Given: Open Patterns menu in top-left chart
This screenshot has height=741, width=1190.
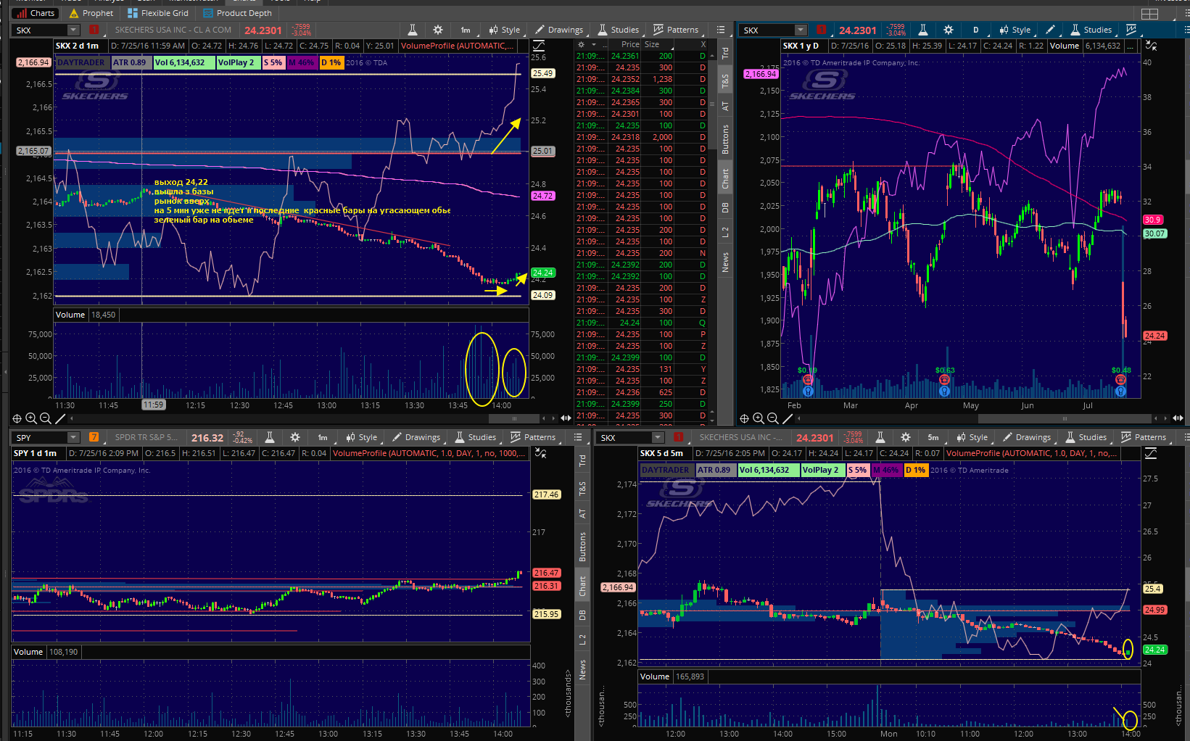Looking at the screenshot, I should [x=676, y=30].
